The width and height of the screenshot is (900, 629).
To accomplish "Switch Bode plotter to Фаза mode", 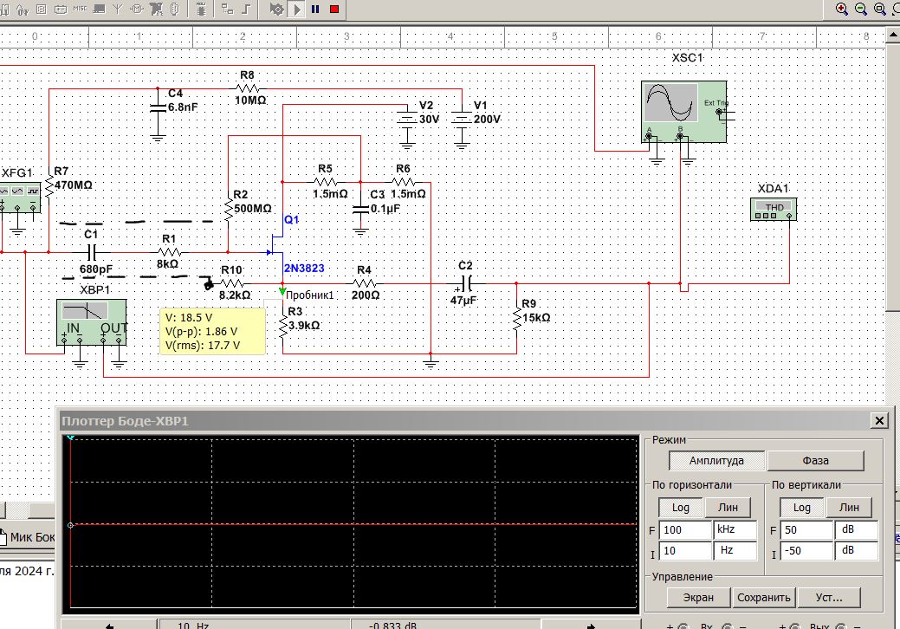I will (x=815, y=460).
